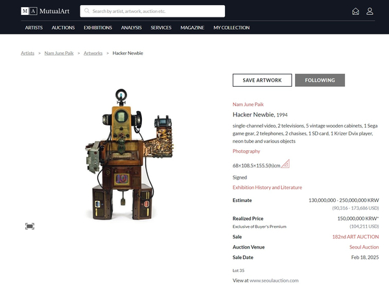Open the Artists menu

tap(34, 28)
